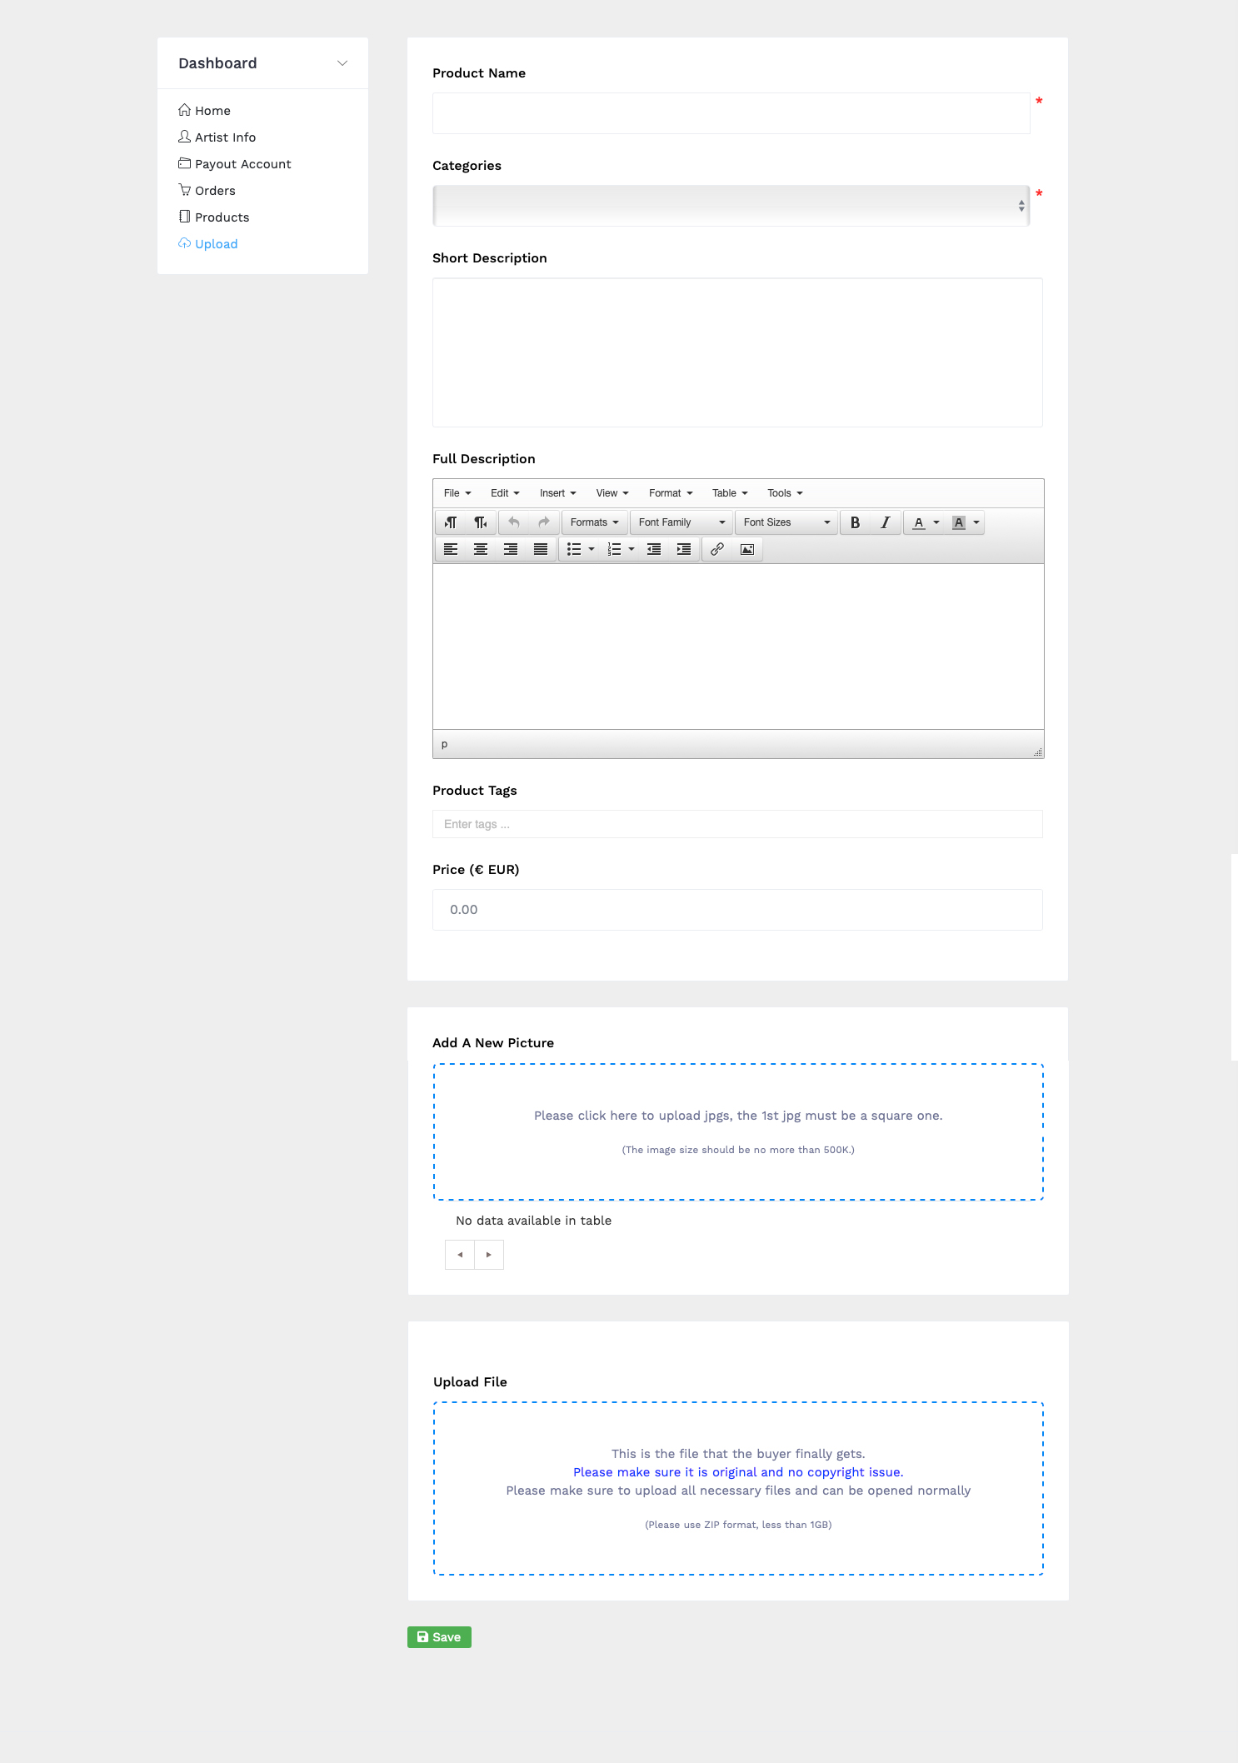
Task: Align text left
Action: tap(451, 549)
